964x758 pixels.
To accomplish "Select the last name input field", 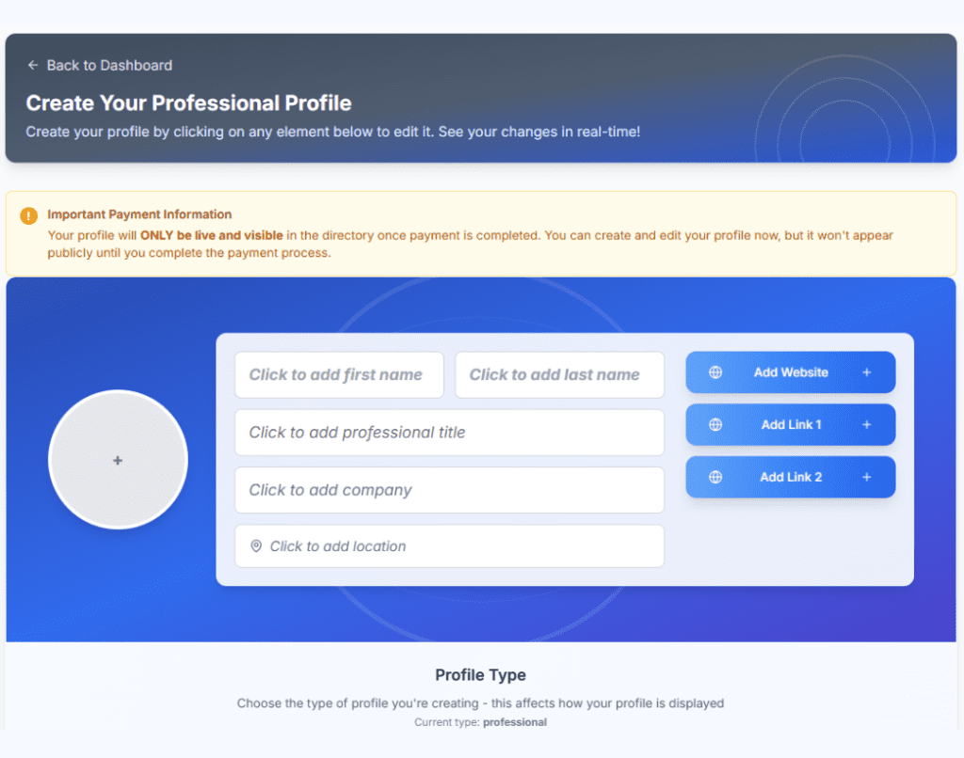I will [x=559, y=375].
